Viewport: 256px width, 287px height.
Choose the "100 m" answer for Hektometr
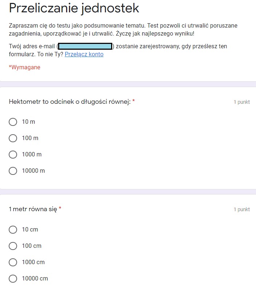13,138
